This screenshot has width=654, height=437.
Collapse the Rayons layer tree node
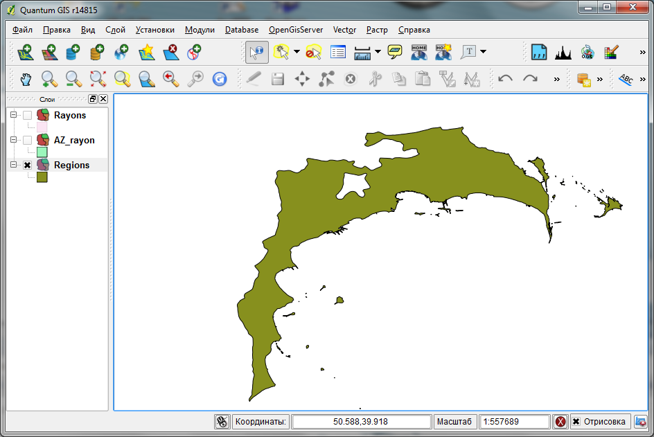coord(13,116)
